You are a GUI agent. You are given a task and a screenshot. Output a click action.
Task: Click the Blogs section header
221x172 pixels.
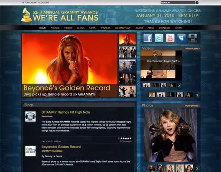coord(29,105)
